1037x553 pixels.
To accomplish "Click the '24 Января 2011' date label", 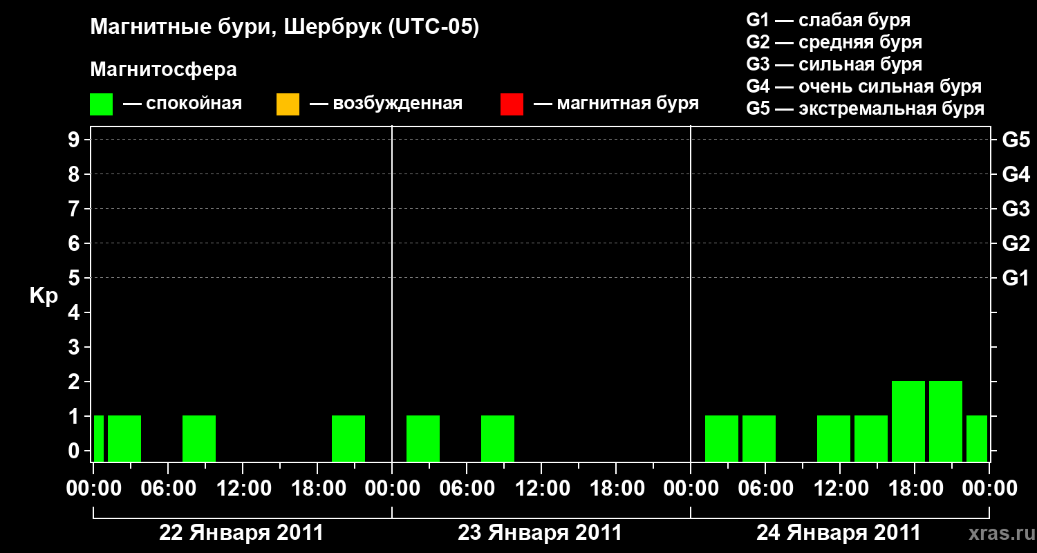I will click(x=839, y=533).
